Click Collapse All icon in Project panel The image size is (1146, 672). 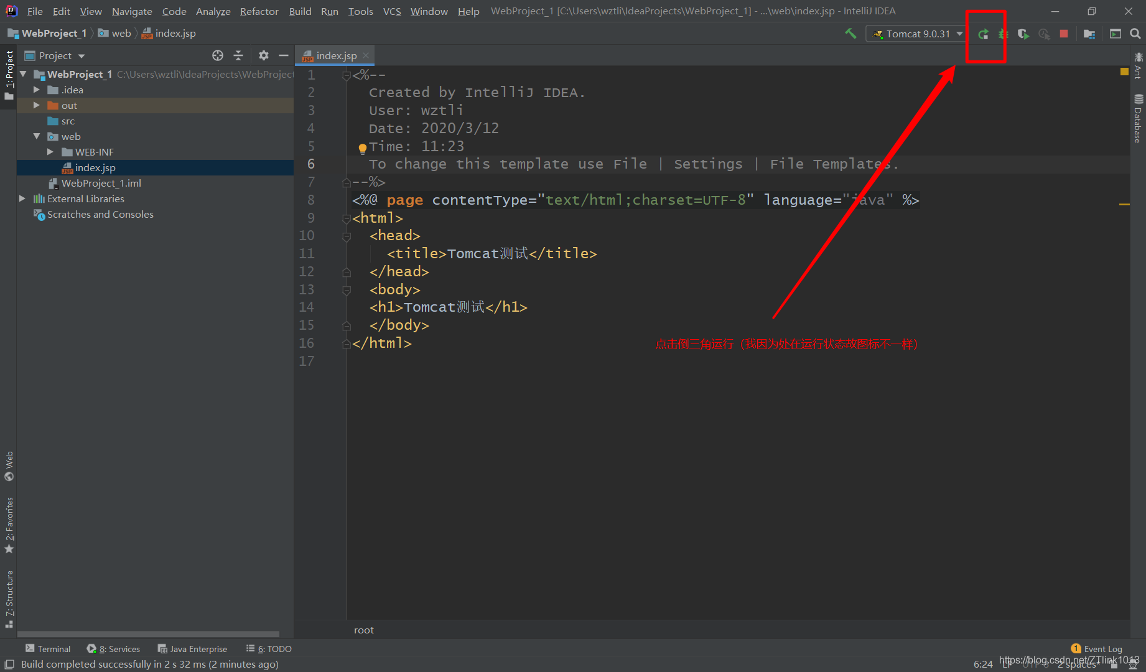[238, 55]
